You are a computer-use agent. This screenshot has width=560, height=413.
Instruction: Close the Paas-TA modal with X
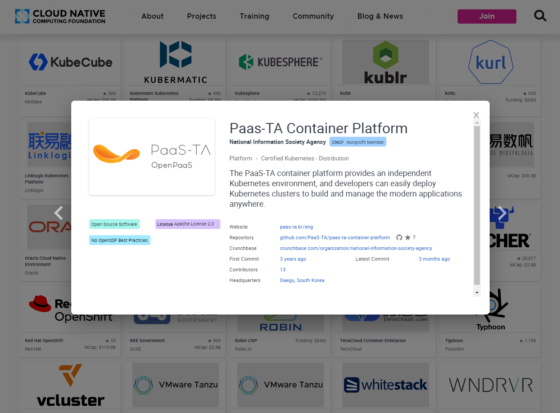point(476,115)
